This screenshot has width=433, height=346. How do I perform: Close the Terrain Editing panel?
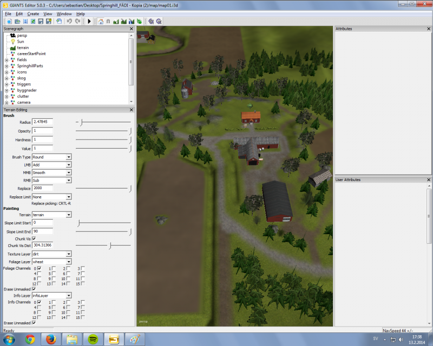point(132,110)
